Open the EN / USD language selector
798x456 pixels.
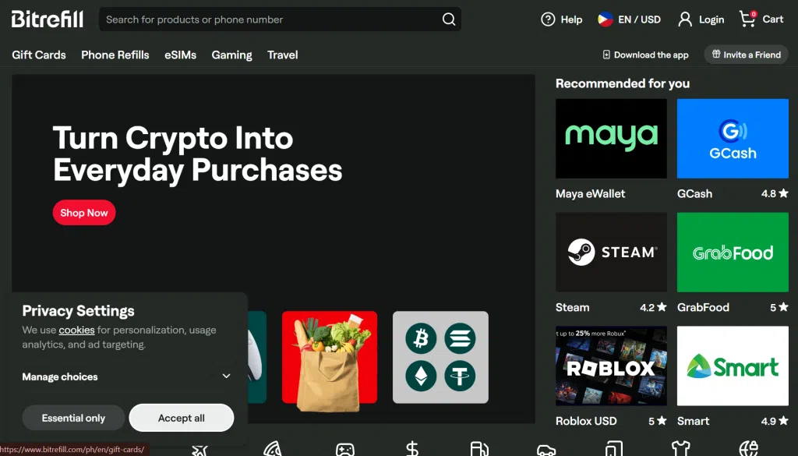629,19
